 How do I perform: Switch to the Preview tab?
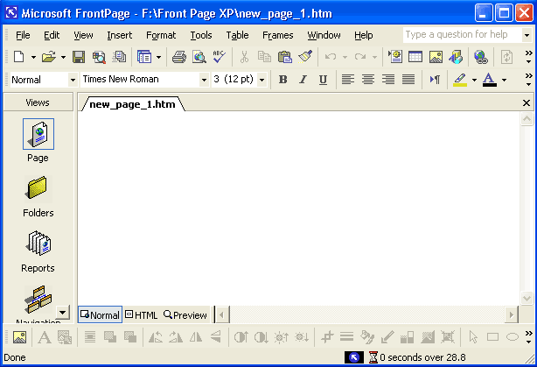coord(185,315)
